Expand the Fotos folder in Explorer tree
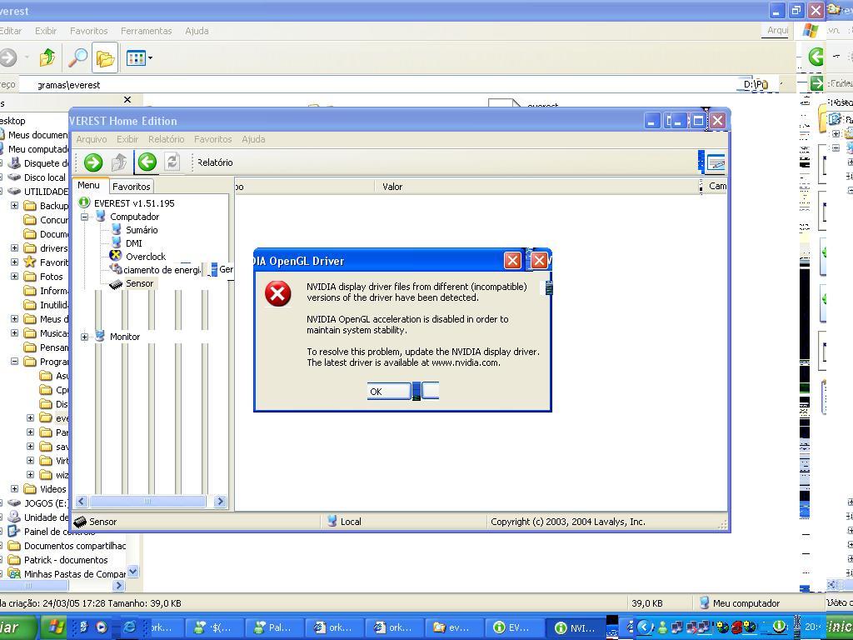 point(15,276)
